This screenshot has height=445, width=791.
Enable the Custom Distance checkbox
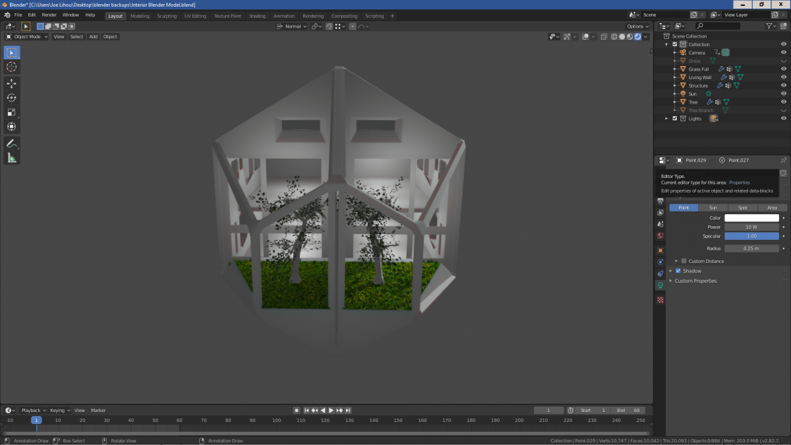click(x=684, y=261)
